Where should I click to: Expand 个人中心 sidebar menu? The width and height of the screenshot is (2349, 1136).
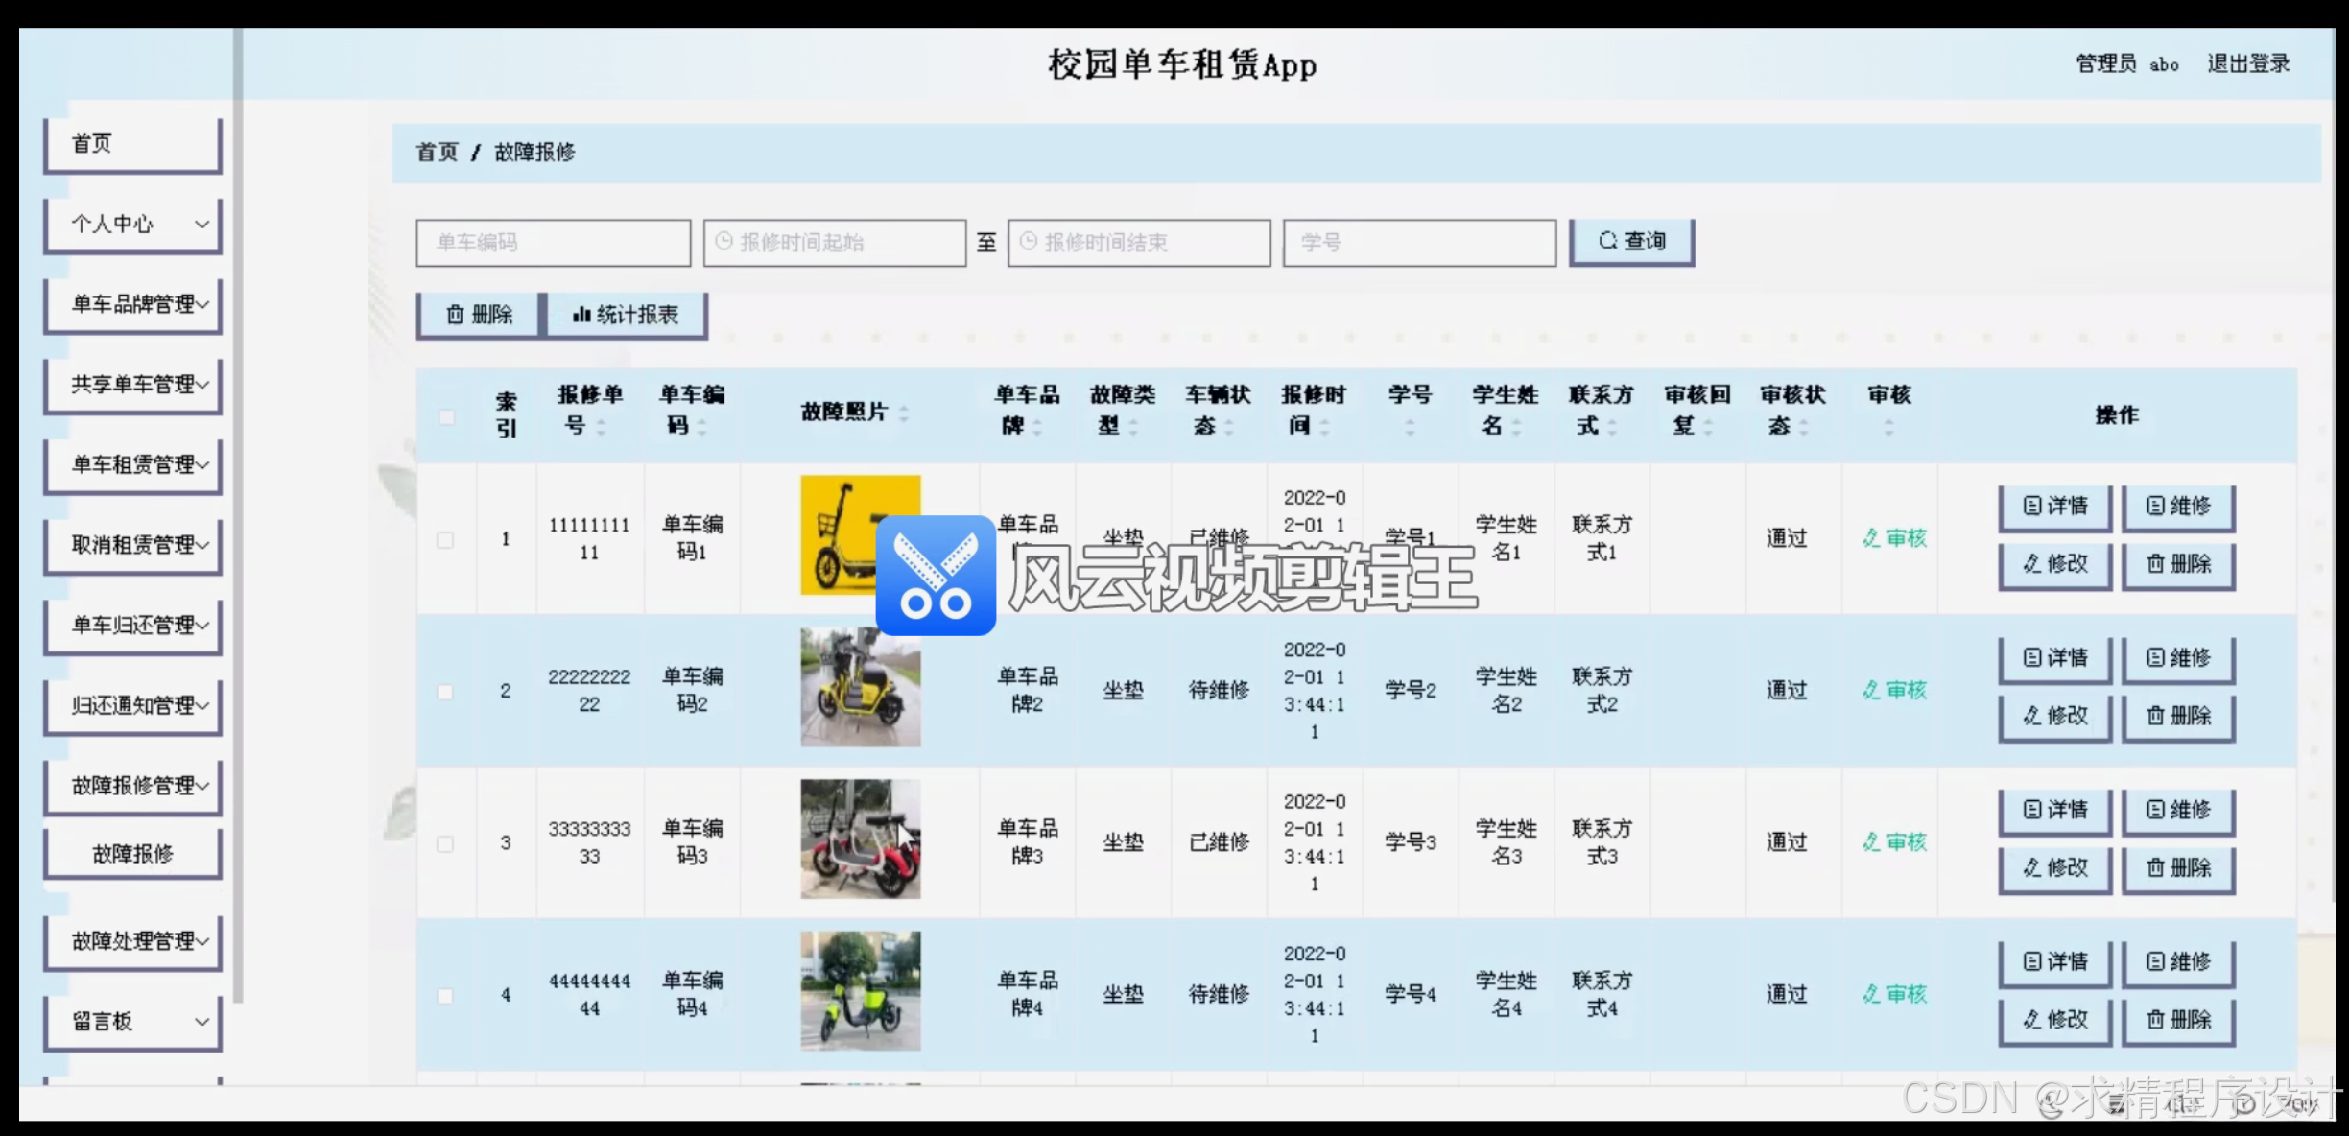click(x=133, y=225)
